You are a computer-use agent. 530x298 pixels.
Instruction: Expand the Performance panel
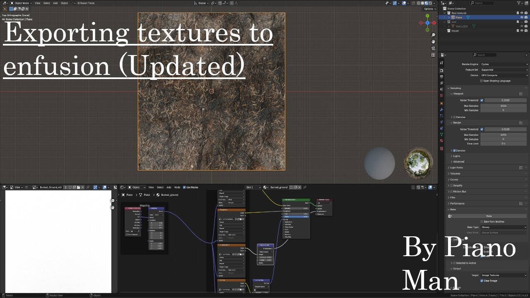tap(457, 203)
